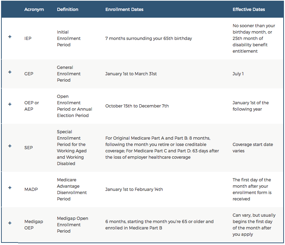Click the October 15th to December 7th text
The image size is (285, 245).
137,106
